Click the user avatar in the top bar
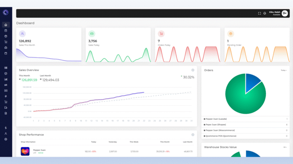 pos(285,13)
